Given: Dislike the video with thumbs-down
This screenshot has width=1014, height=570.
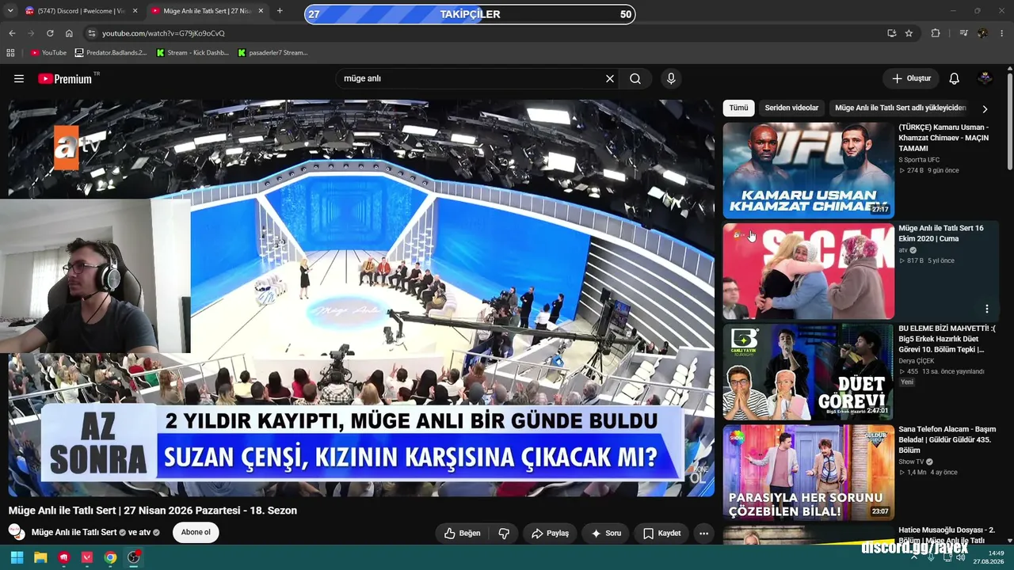Looking at the screenshot, I should [x=504, y=534].
